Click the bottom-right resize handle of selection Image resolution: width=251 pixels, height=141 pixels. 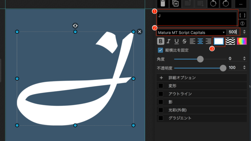coord(133,125)
